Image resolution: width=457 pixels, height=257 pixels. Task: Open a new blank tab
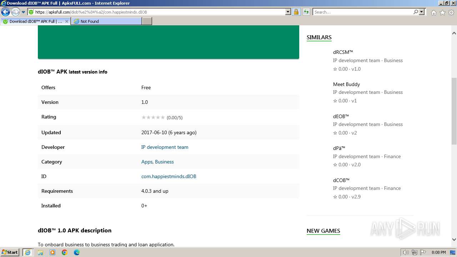click(x=147, y=21)
